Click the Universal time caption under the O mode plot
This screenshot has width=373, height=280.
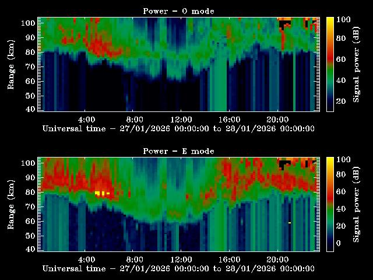(x=178, y=128)
